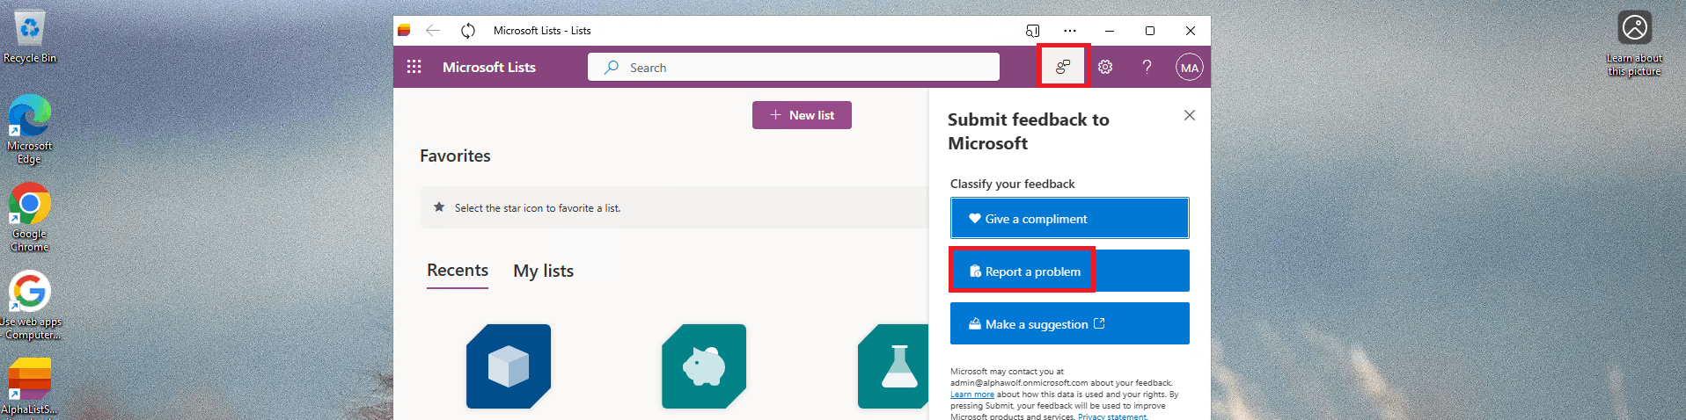Screen dimensions: 1686x420
Task: Open the blue cube list tile
Action: tap(509, 366)
